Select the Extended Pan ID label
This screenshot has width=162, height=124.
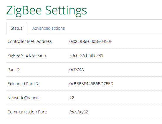[23, 84]
